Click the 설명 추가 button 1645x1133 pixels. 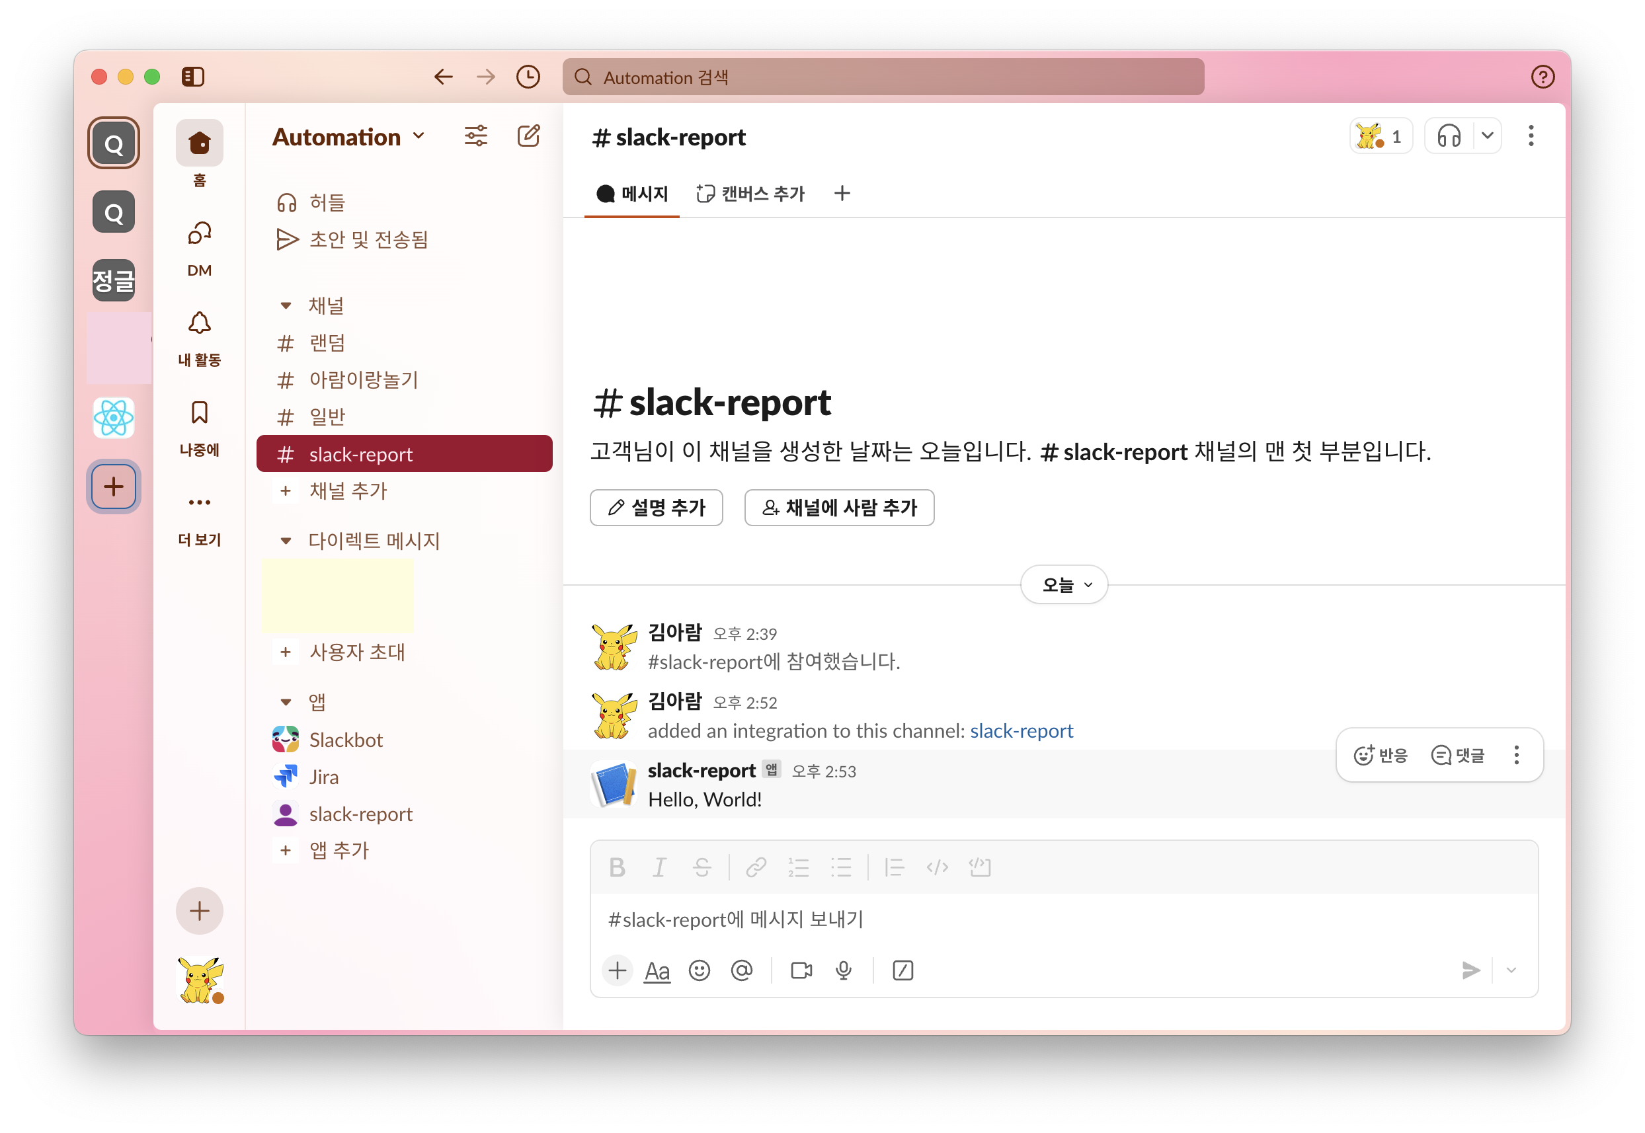tap(656, 508)
